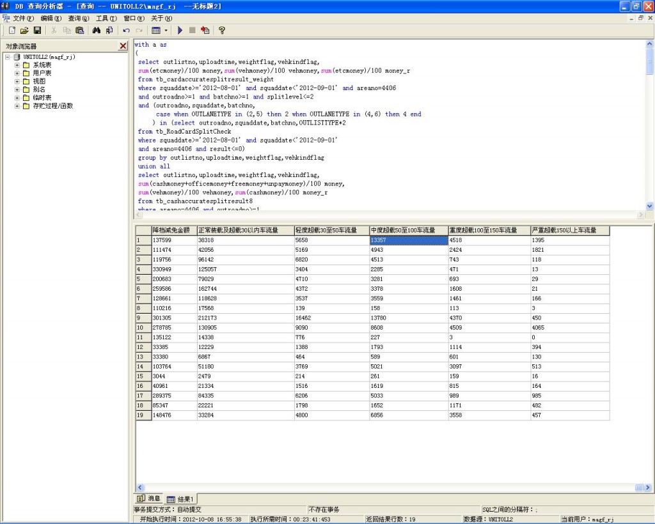This screenshot has width=655, height=524.
Task: Open Find with the binoculars icon
Action: [x=97, y=30]
